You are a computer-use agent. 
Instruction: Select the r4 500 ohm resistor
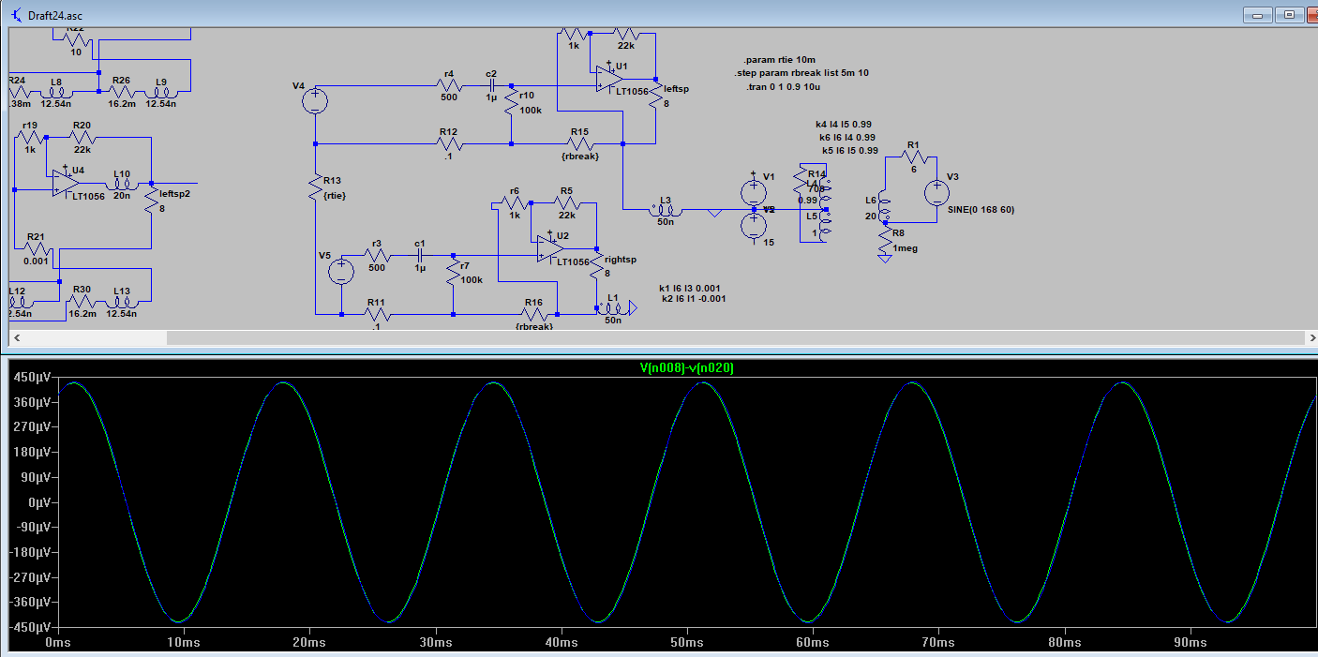(450, 85)
